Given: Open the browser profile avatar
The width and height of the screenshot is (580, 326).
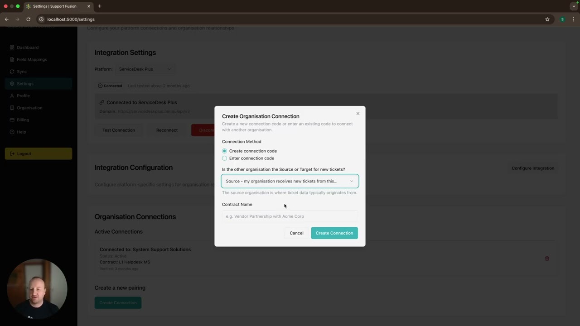Looking at the screenshot, I should (562, 19).
